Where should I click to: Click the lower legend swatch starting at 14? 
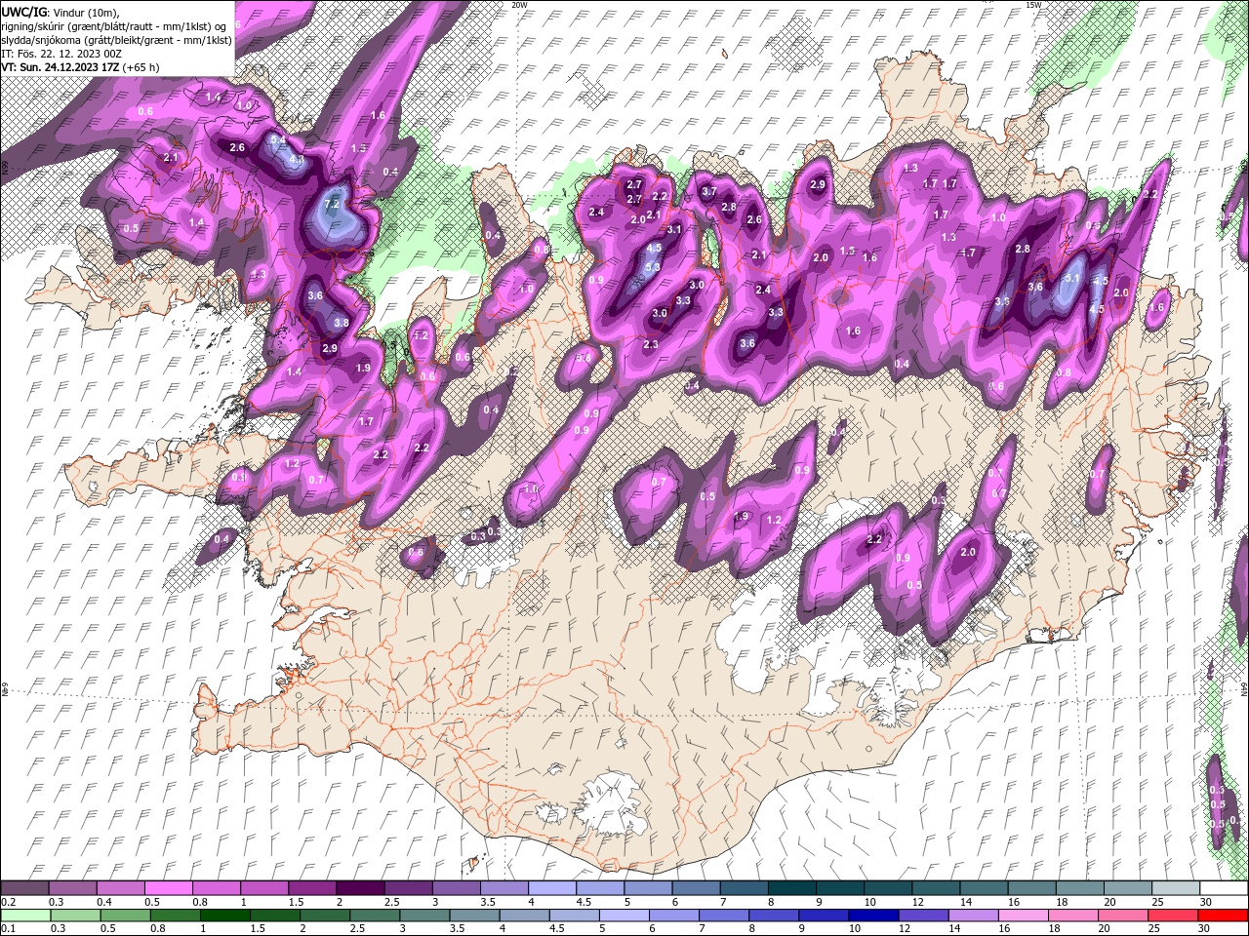point(973,916)
